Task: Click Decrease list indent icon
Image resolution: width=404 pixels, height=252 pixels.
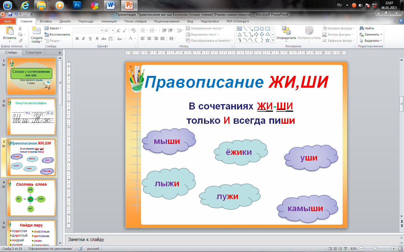Action: coord(164,31)
